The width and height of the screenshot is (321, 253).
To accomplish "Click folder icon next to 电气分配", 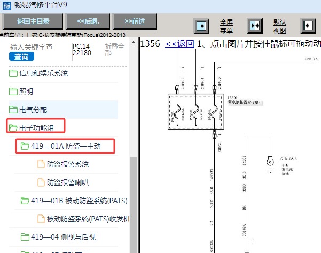I will (x=13, y=110).
